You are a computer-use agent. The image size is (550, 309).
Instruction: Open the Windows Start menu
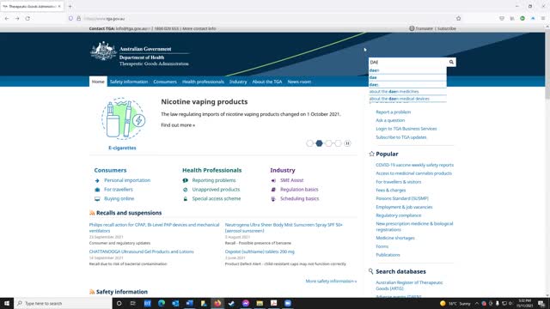[x=7, y=303]
